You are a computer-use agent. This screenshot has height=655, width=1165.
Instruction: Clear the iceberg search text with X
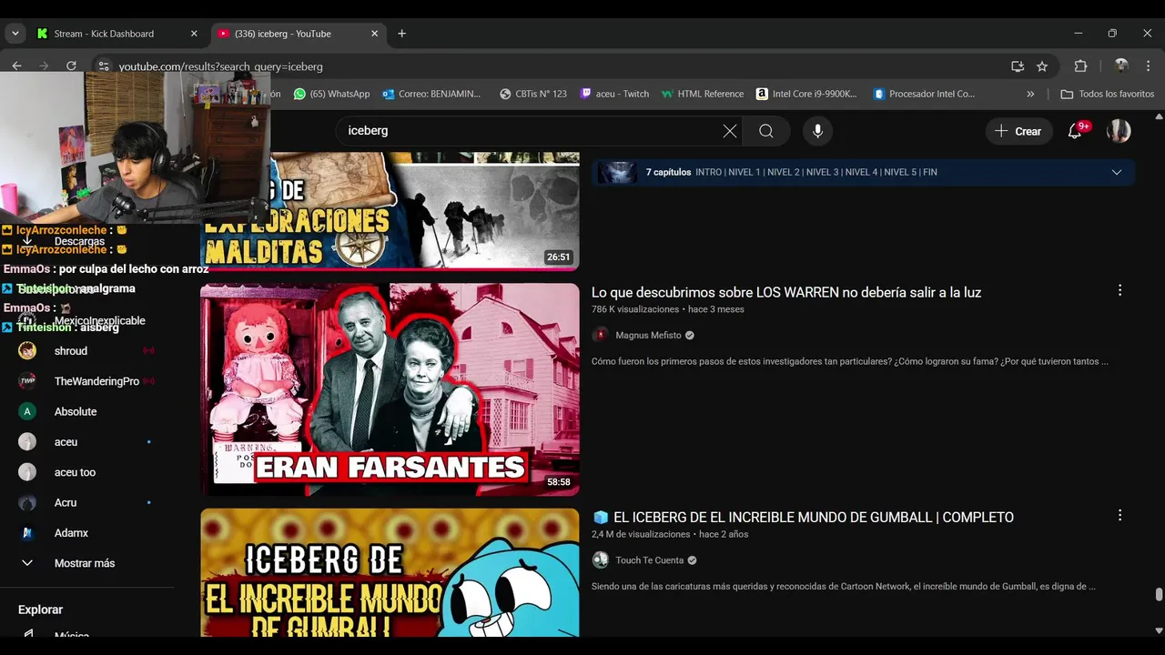pos(730,131)
